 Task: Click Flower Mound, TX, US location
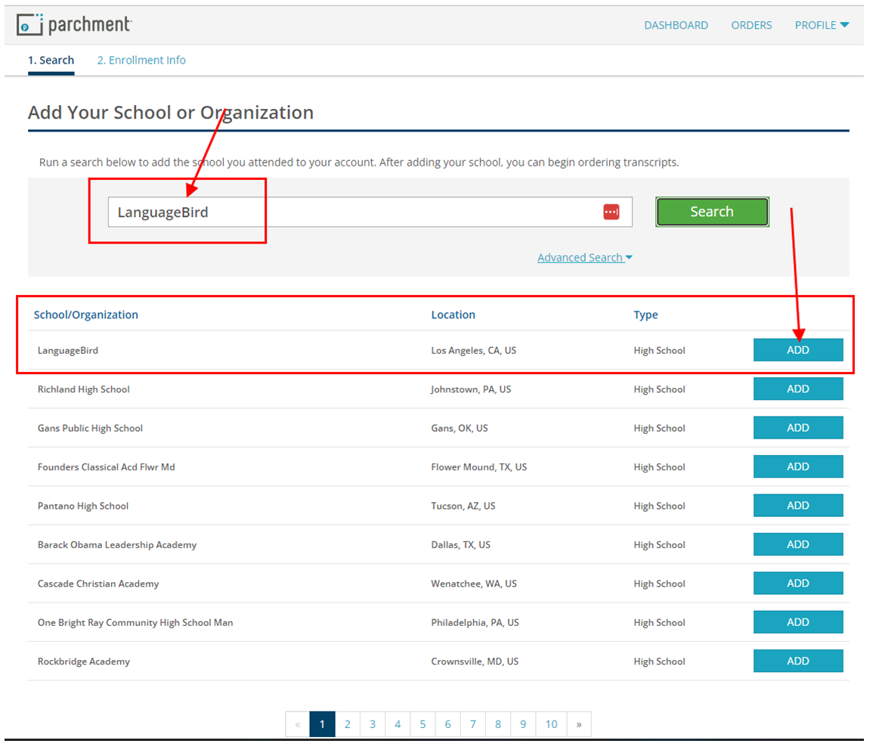pos(478,466)
